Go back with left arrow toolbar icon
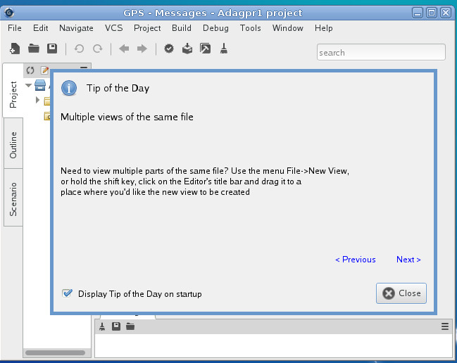Image resolution: width=457 pixels, height=363 pixels. [x=124, y=49]
